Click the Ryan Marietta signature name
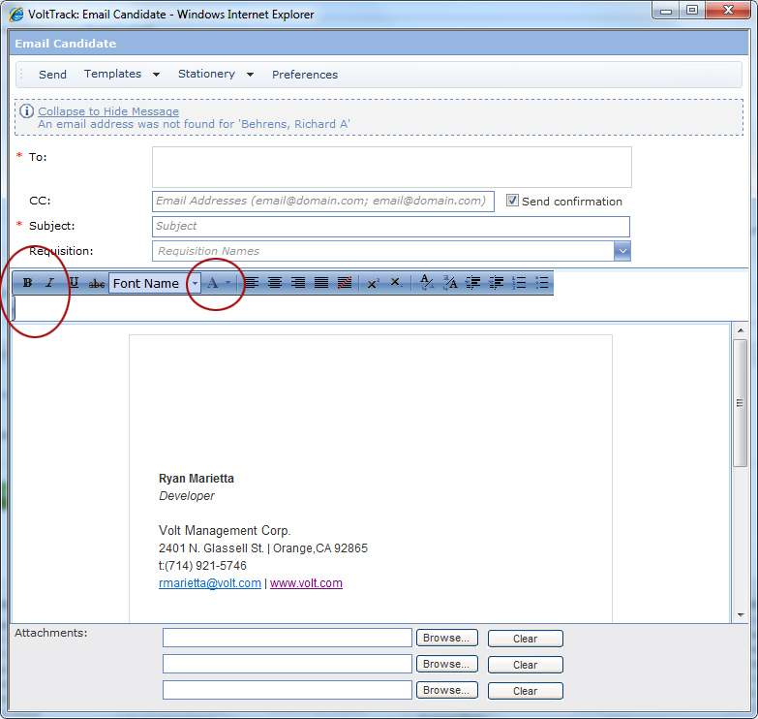The image size is (758, 719). [x=197, y=478]
